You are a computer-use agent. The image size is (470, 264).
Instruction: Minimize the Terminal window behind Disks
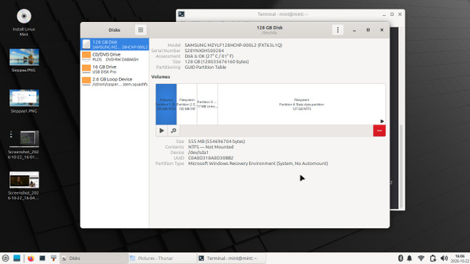tap(384, 14)
